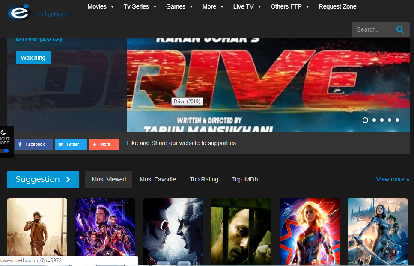Select the Most Viewed tab
The height and width of the screenshot is (266, 414).
click(109, 179)
